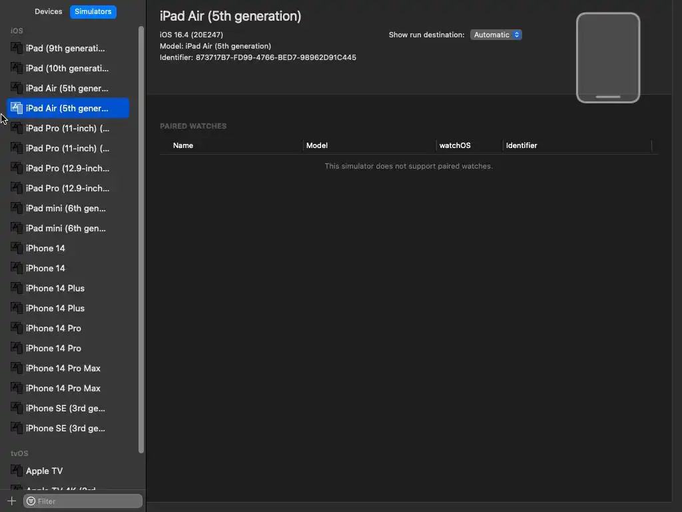This screenshot has height=512, width=682.
Task: Click the icon of the highlighted iPad Air row
Action: click(x=17, y=108)
